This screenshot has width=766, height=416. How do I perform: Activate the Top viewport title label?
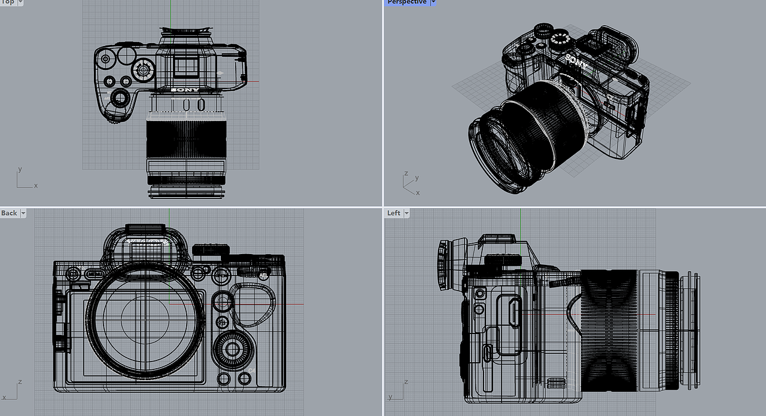[x=8, y=2]
